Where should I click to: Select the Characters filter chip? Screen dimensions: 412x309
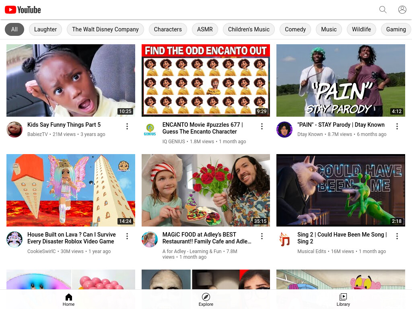tap(168, 29)
